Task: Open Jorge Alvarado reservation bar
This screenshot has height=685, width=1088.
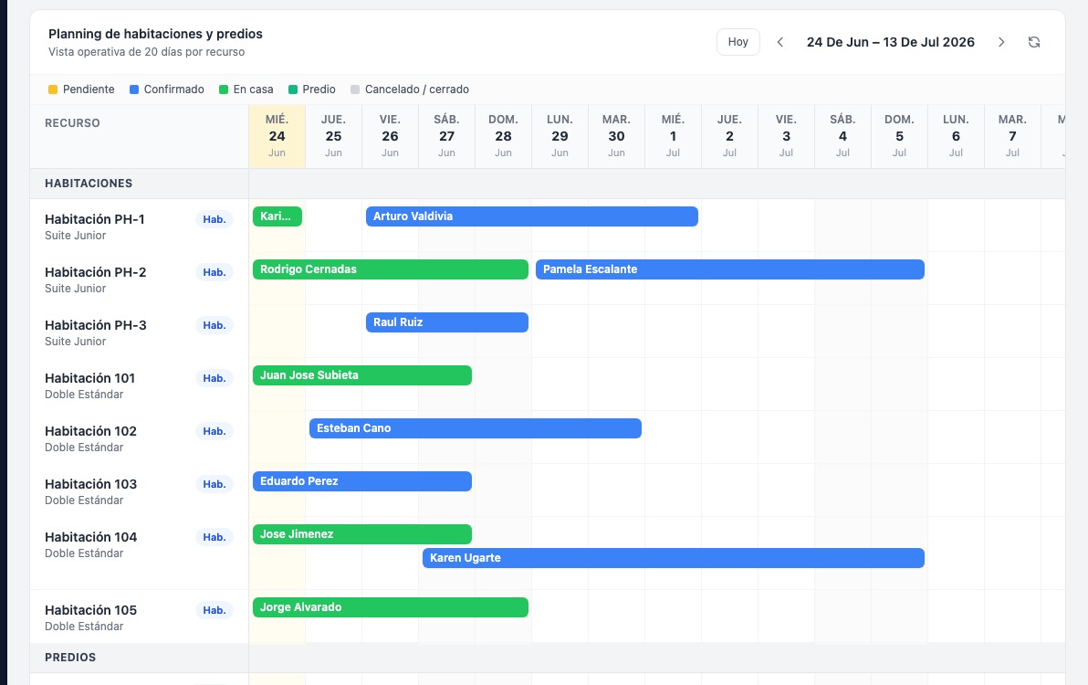Action: pyautogui.click(x=391, y=607)
